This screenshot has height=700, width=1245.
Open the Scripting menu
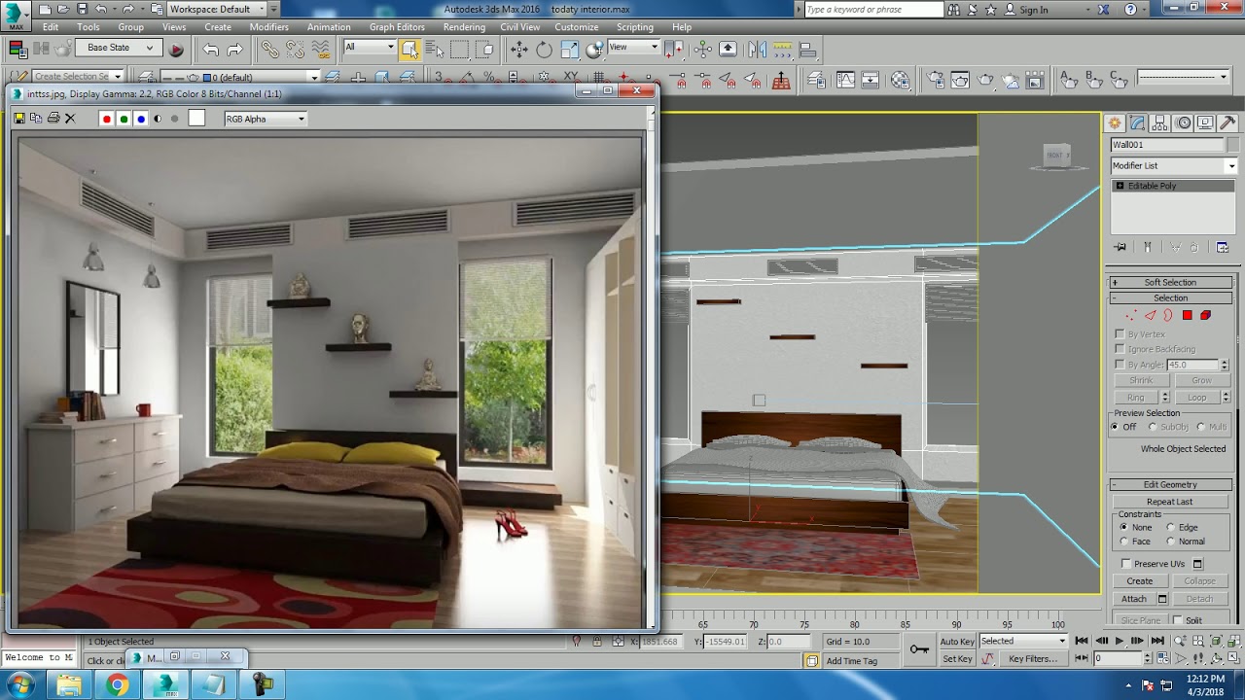click(x=635, y=27)
